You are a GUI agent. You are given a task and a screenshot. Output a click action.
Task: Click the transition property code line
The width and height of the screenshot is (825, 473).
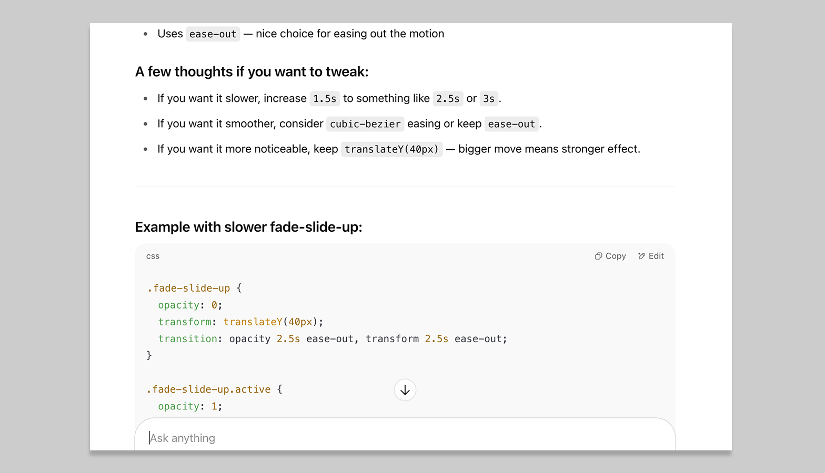(x=332, y=339)
